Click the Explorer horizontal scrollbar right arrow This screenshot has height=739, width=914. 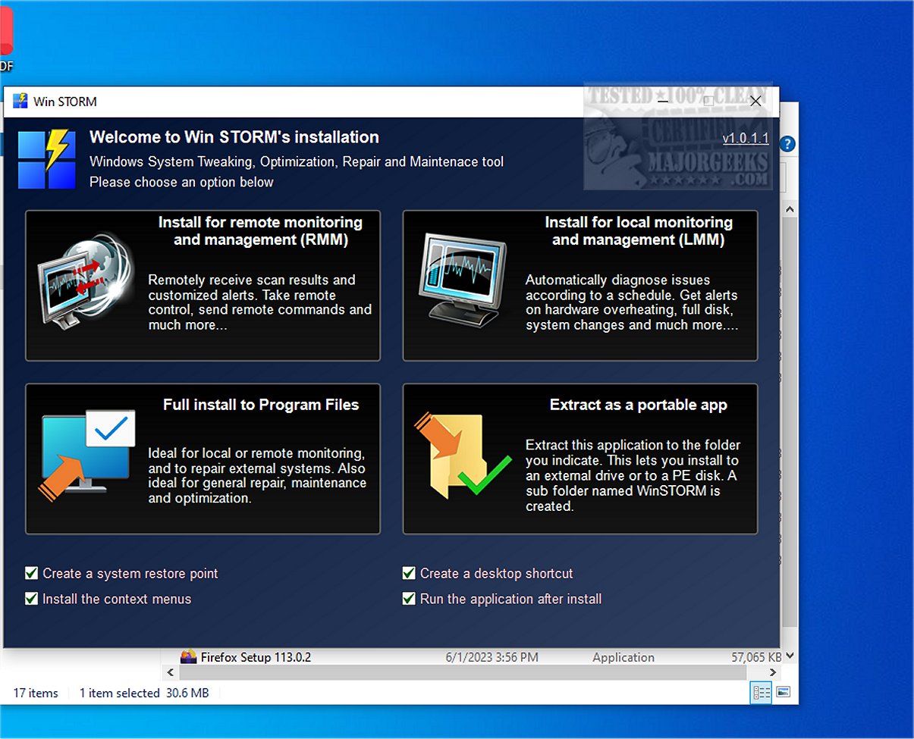tap(773, 672)
